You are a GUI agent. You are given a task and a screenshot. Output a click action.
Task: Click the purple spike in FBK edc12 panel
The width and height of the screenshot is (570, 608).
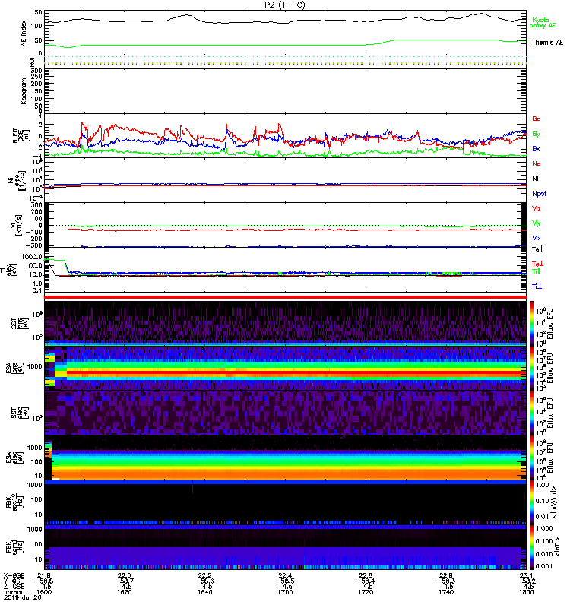(x=192, y=486)
